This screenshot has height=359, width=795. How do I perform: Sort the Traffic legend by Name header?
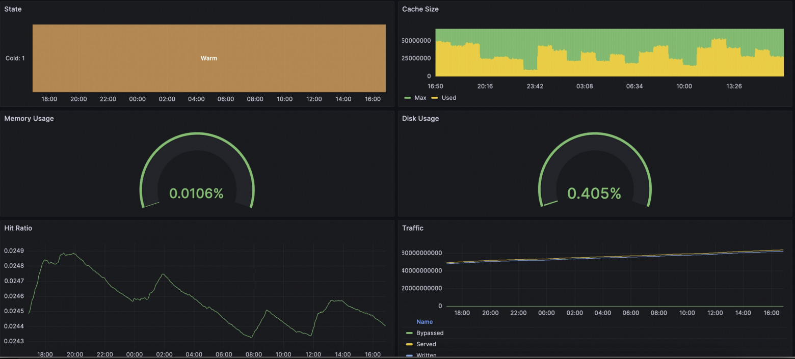click(x=424, y=322)
